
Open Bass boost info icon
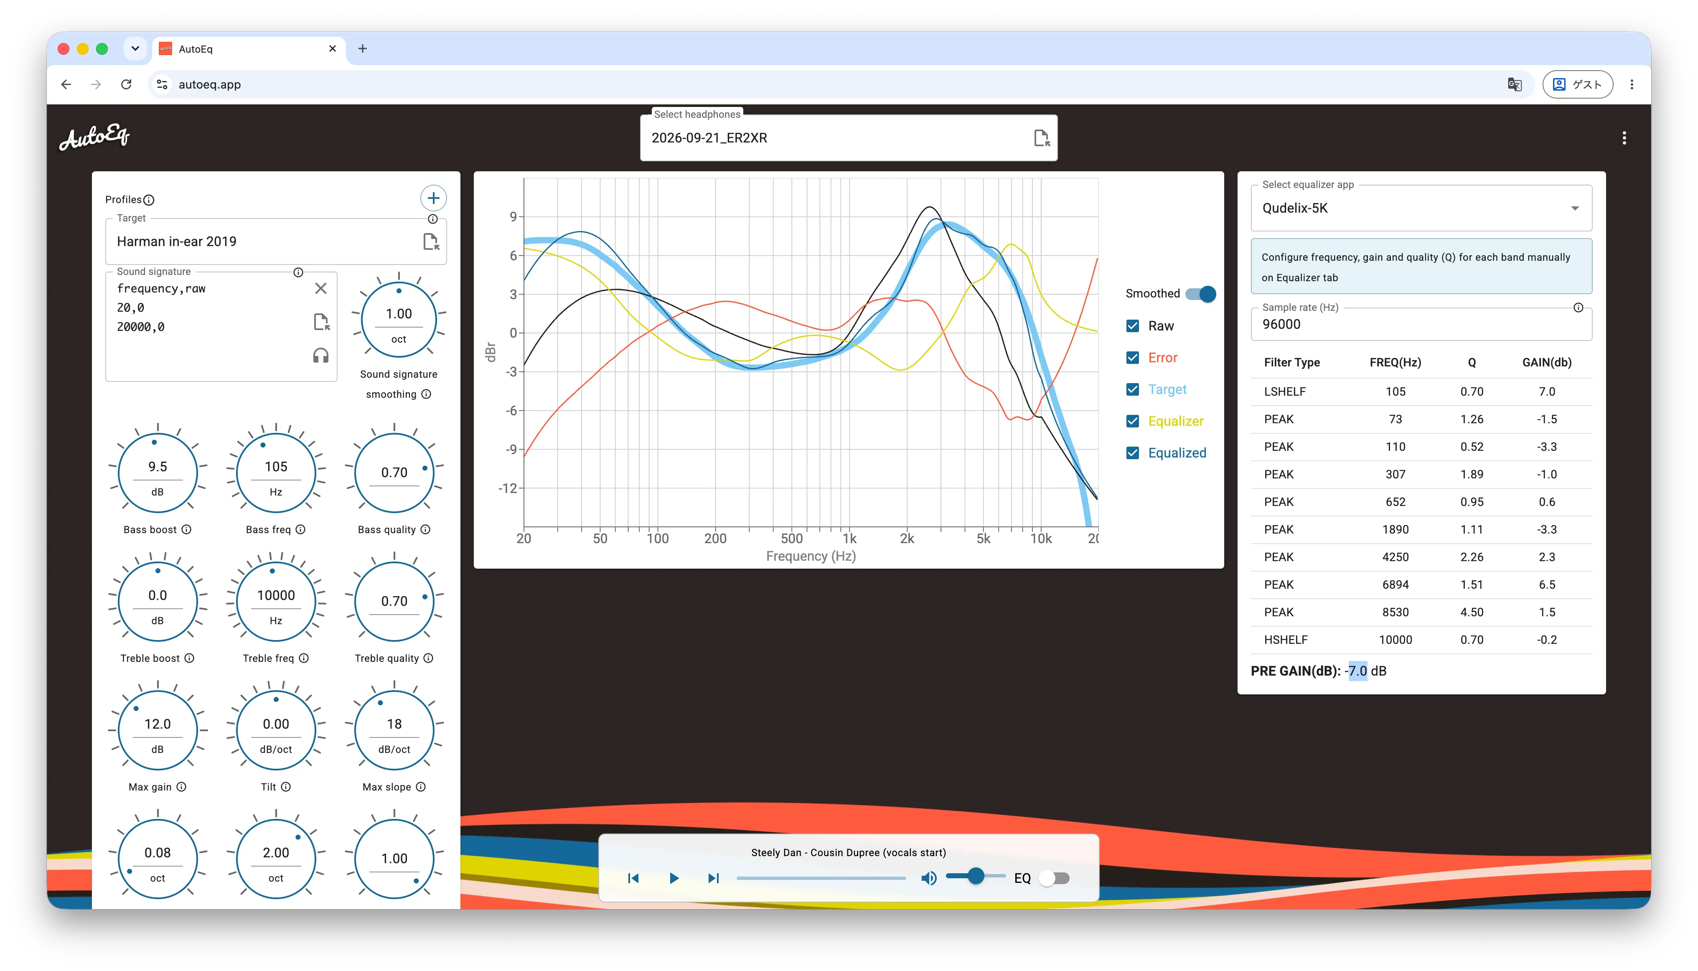pos(187,529)
